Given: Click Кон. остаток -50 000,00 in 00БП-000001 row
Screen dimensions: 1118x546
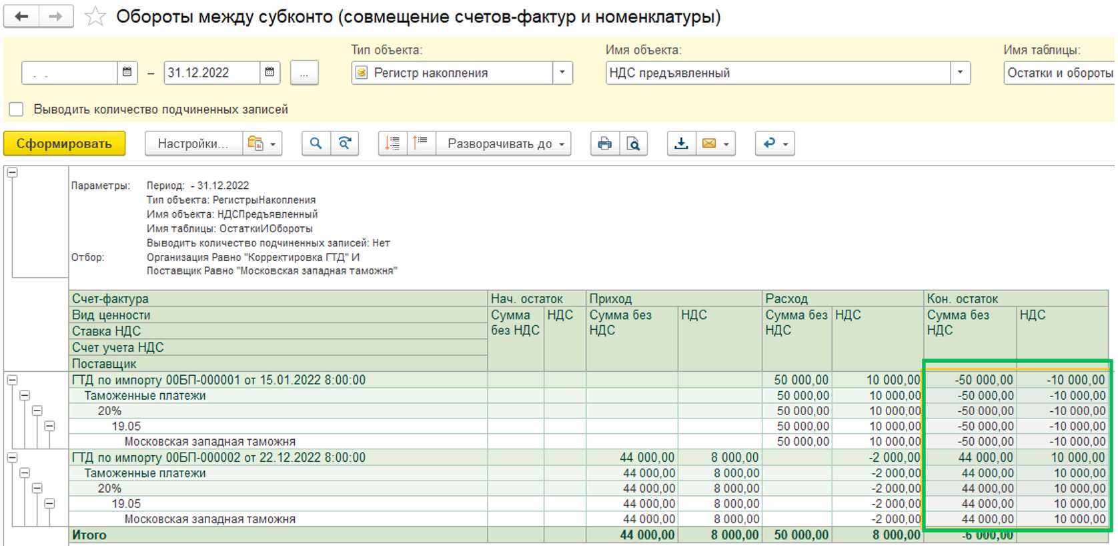Looking at the screenshot, I should [971, 380].
